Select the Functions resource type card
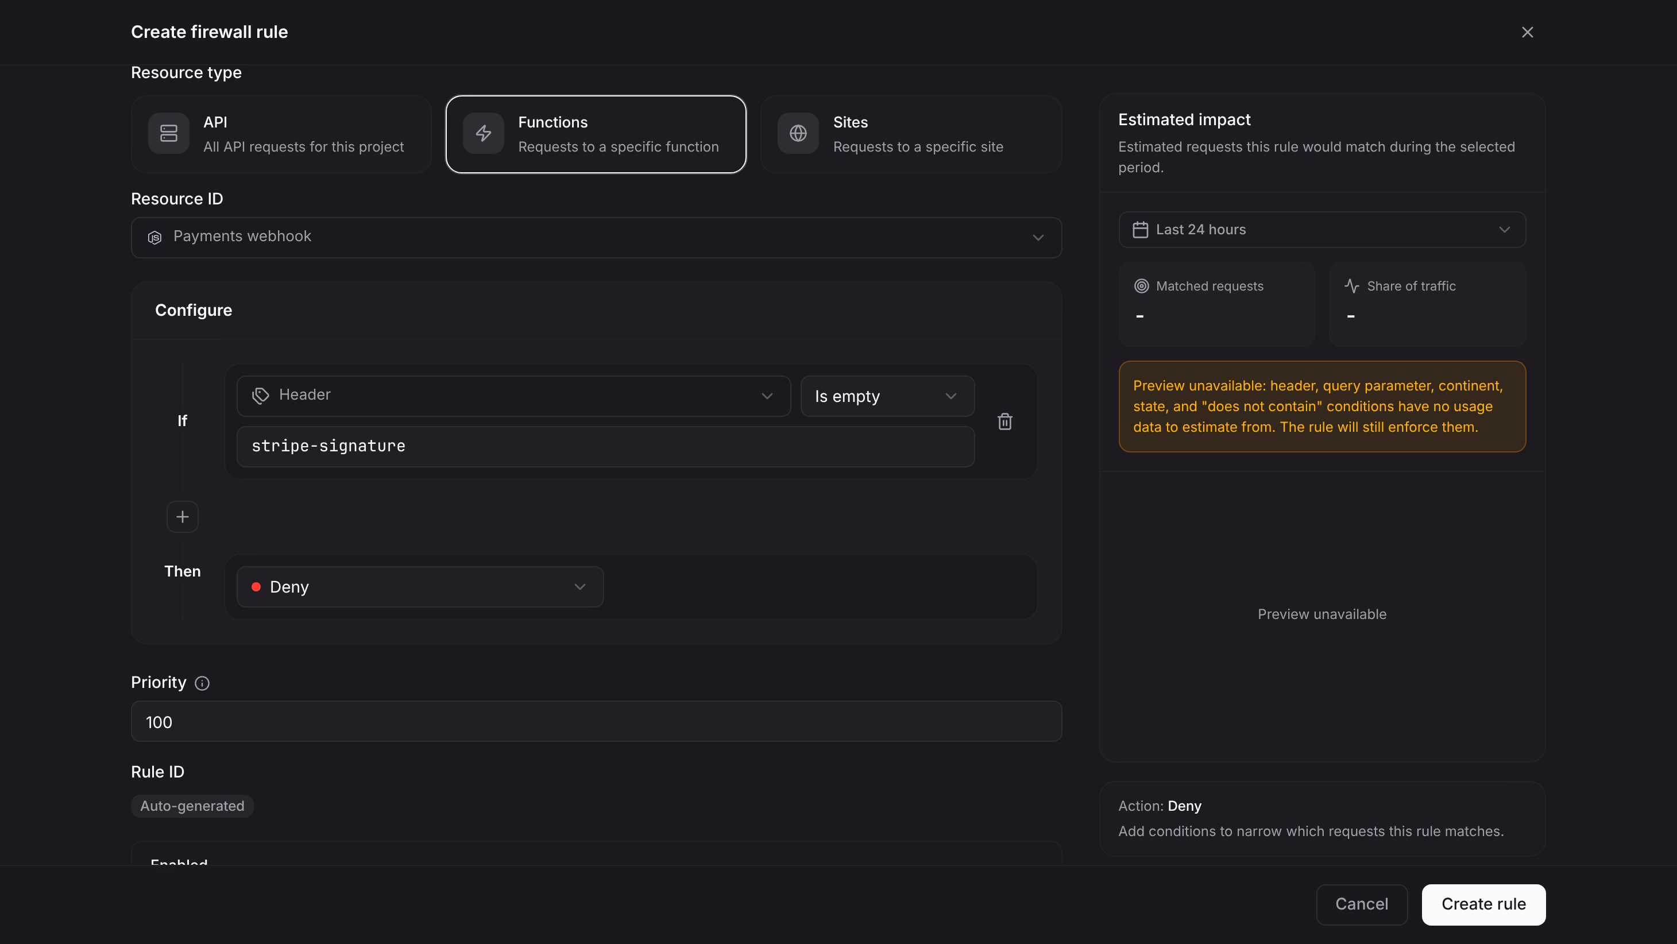The width and height of the screenshot is (1677, 944). pyautogui.click(x=596, y=134)
